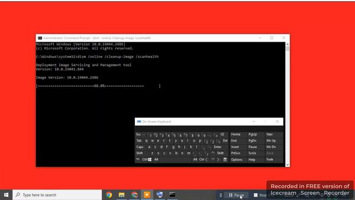Tap the space bar on the On-Screen Keyboard
The image size is (355, 200).
tap(176, 159)
